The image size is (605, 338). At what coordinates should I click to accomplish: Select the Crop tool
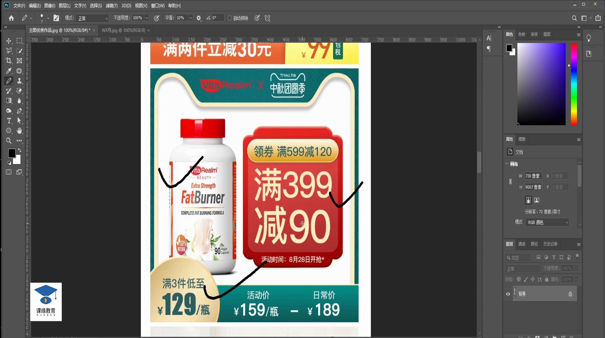point(9,61)
